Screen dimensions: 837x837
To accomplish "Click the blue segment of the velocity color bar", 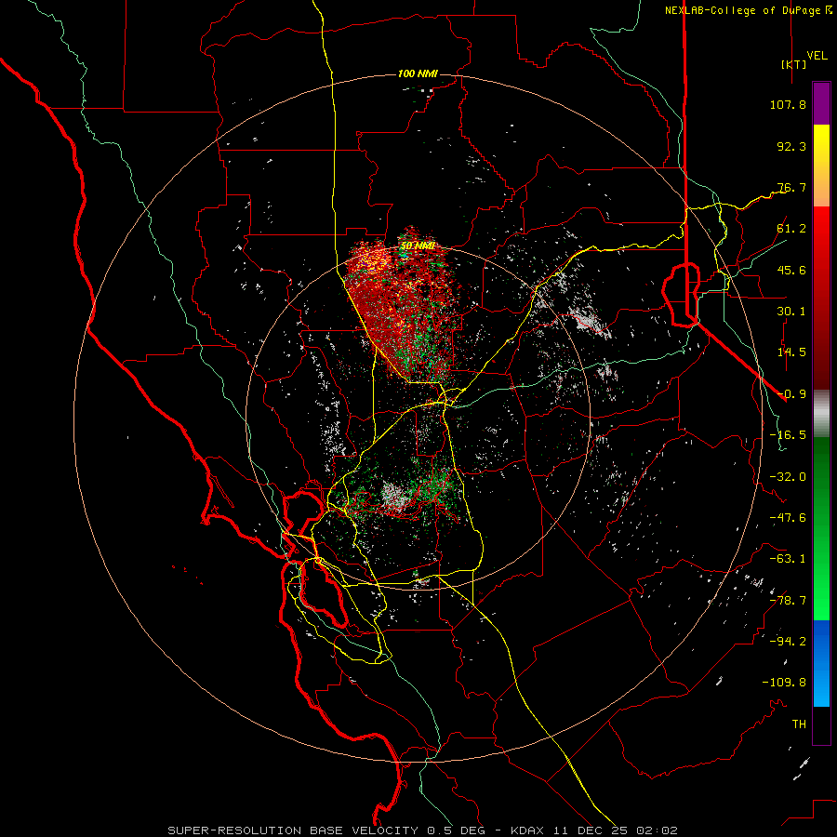I will 821,663.
